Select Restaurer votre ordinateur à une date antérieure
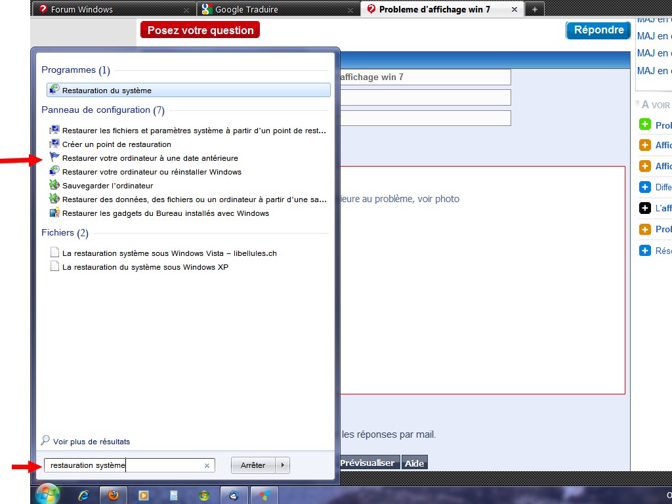 (150, 158)
